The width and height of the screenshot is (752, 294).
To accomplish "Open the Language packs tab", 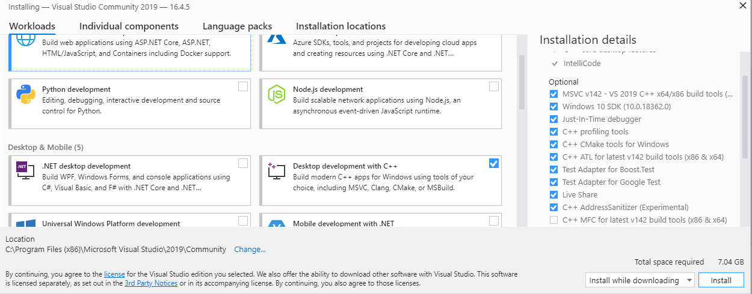I will (x=237, y=26).
